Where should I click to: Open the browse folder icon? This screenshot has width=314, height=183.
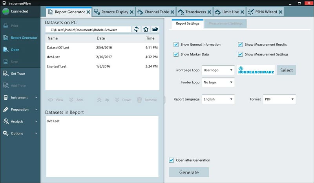(x=155, y=29)
